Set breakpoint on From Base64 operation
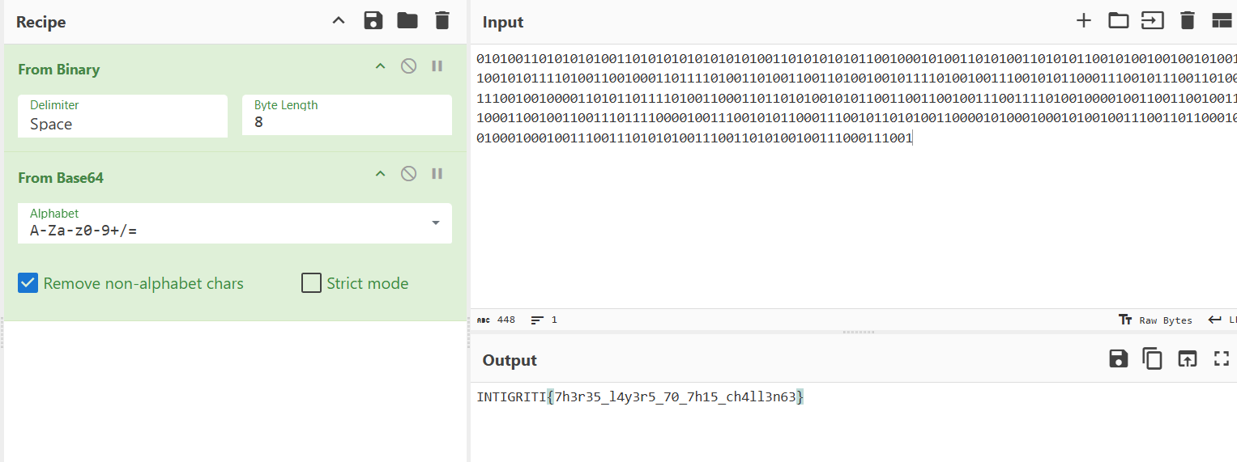 tap(437, 174)
